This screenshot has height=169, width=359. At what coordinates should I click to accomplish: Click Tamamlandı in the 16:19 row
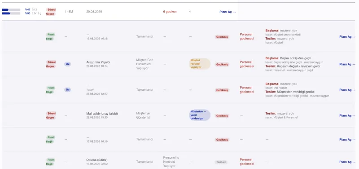click(144, 139)
